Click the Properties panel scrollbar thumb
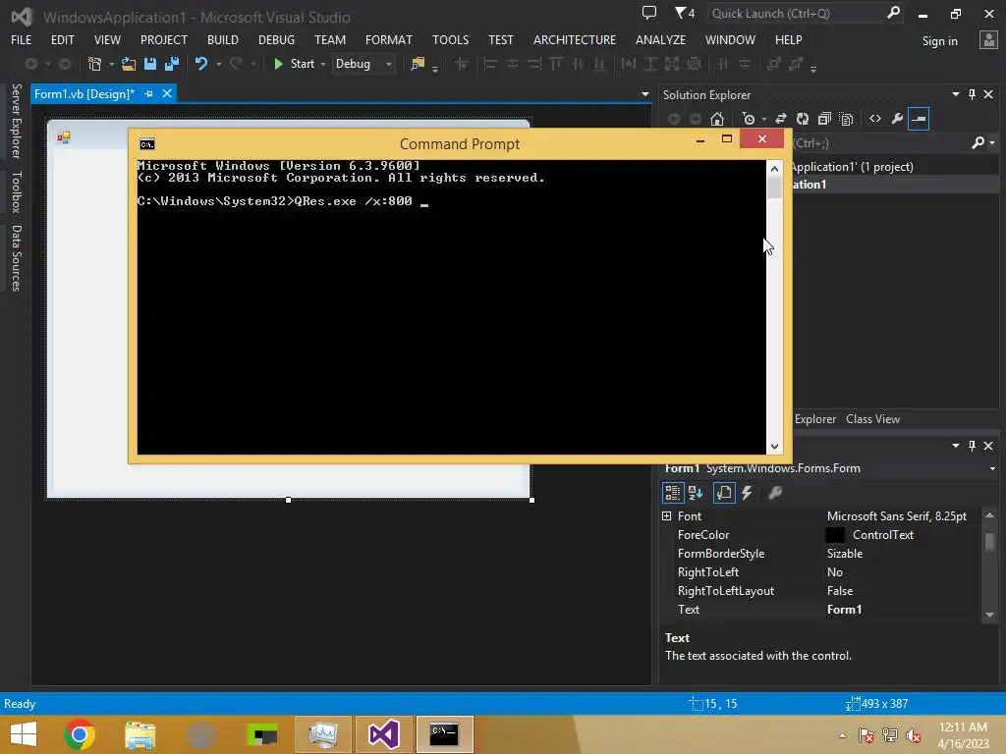Screen dimensions: 1006x754 click(x=990, y=541)
